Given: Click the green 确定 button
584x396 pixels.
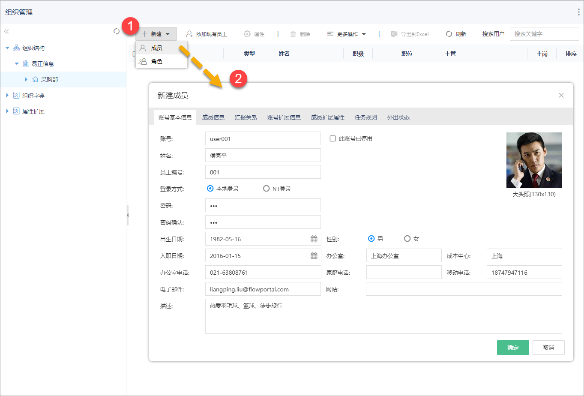Looking at the screenshot, I should [513, 348].
